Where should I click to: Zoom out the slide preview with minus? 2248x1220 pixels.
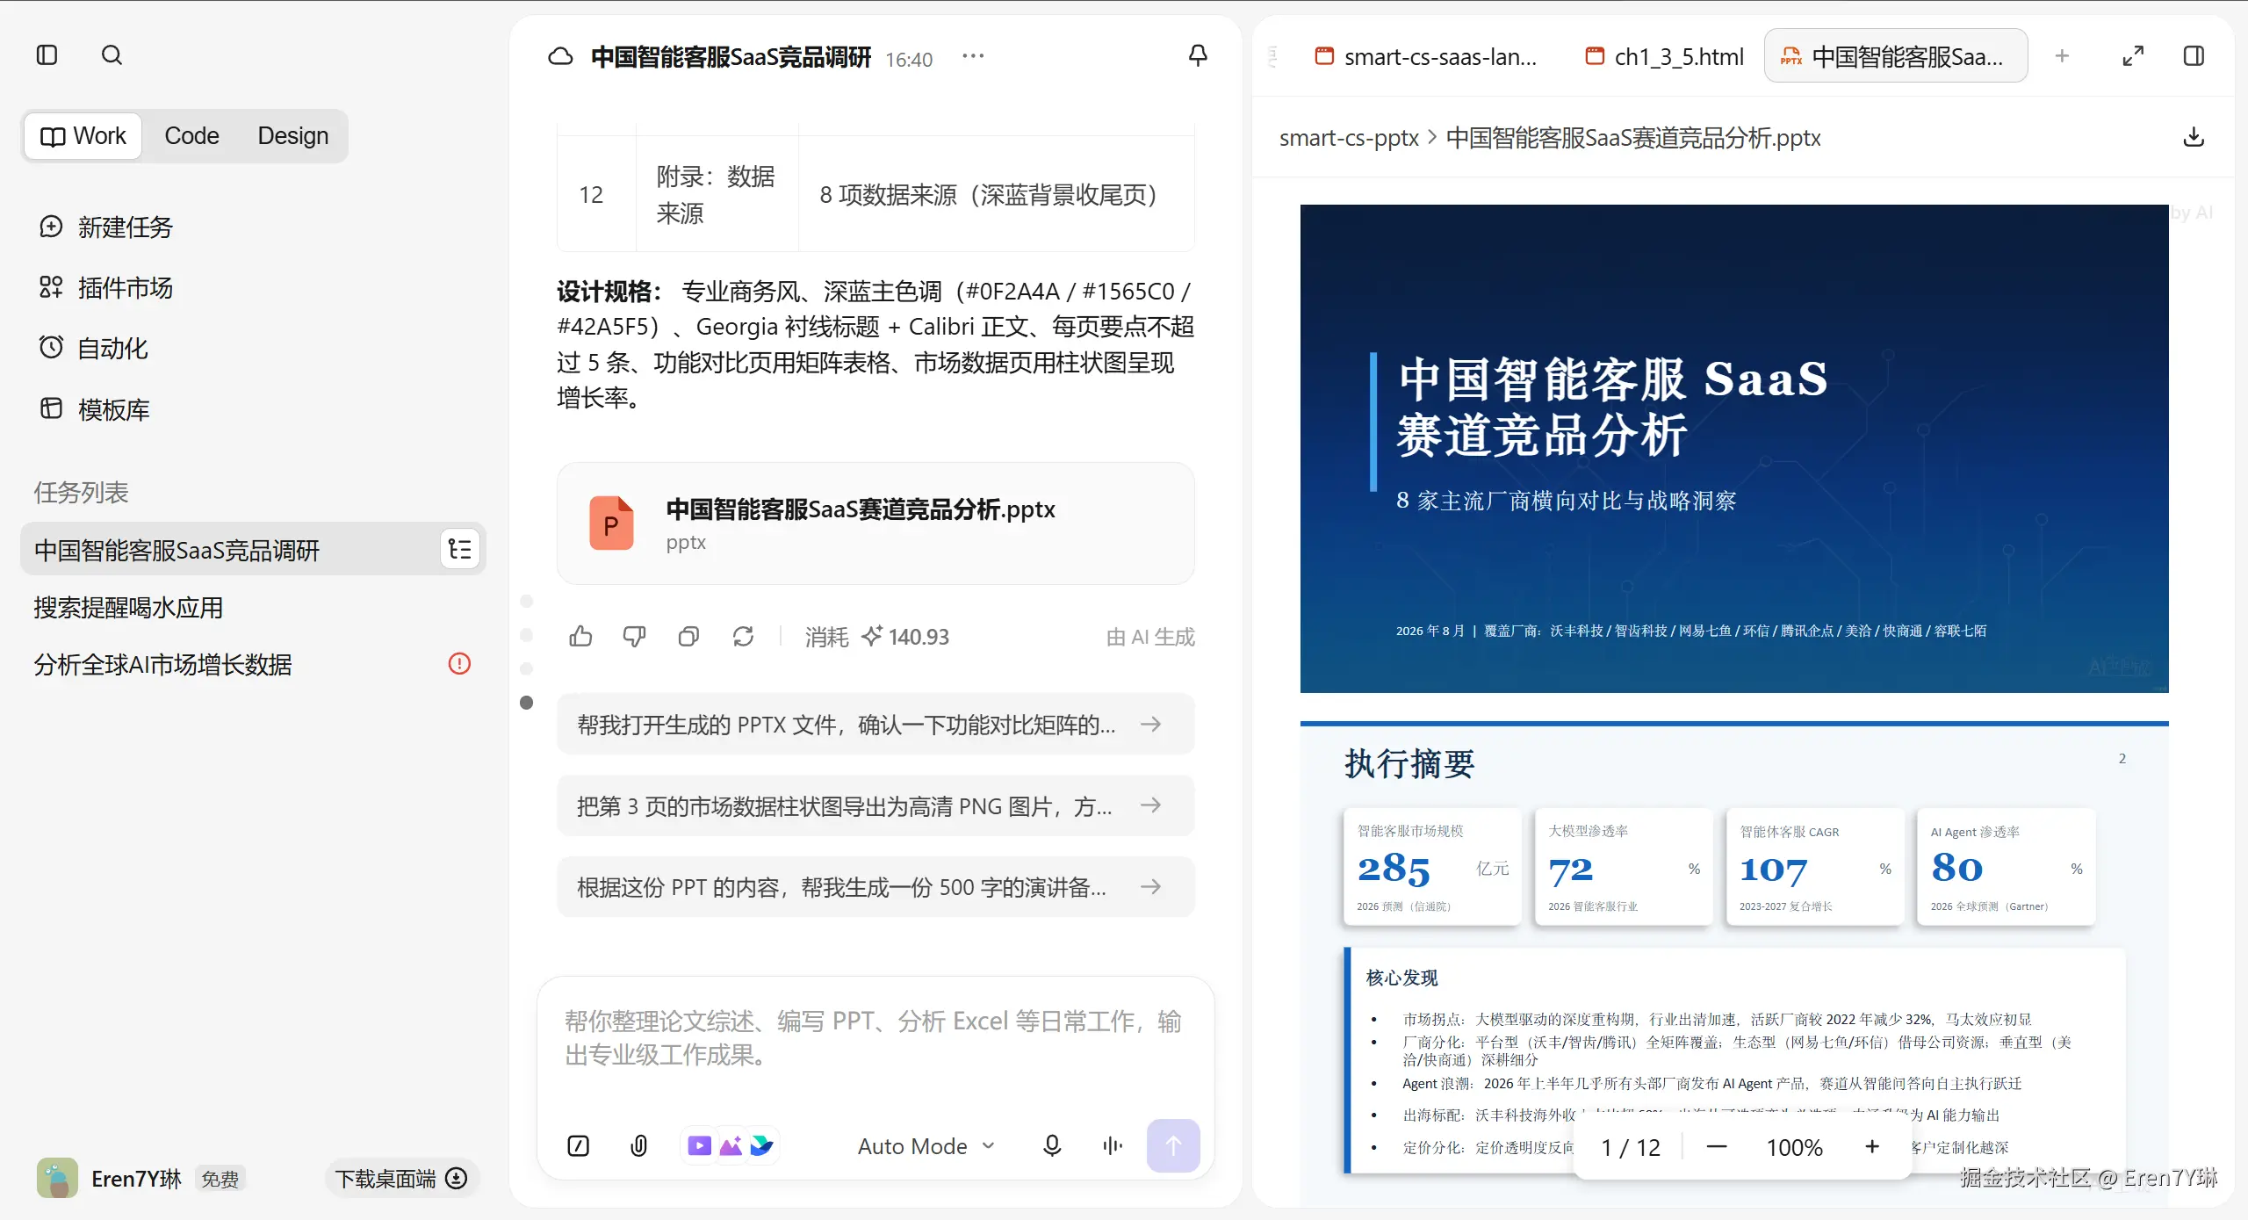[x=1717, y=1147]
